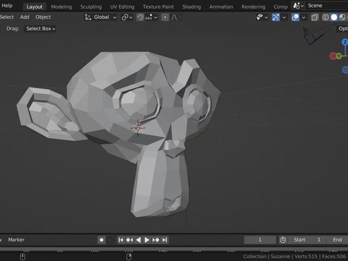Switch to Shading workspace
Viewport: 348px width, 261px height.
(x=191, y=7)
